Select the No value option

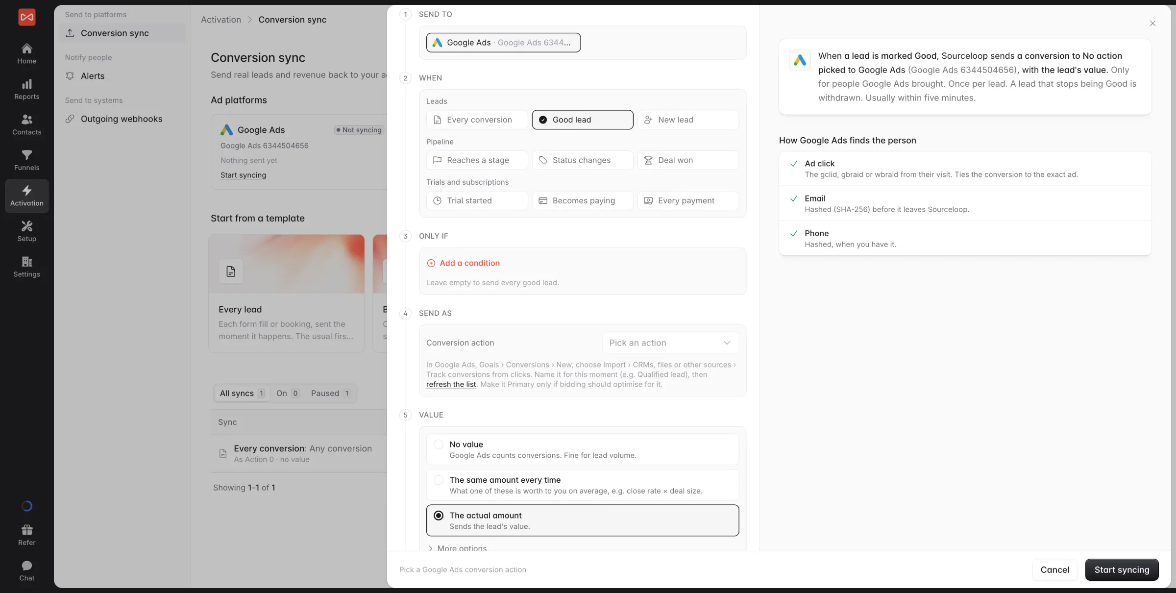pos(582,449)
